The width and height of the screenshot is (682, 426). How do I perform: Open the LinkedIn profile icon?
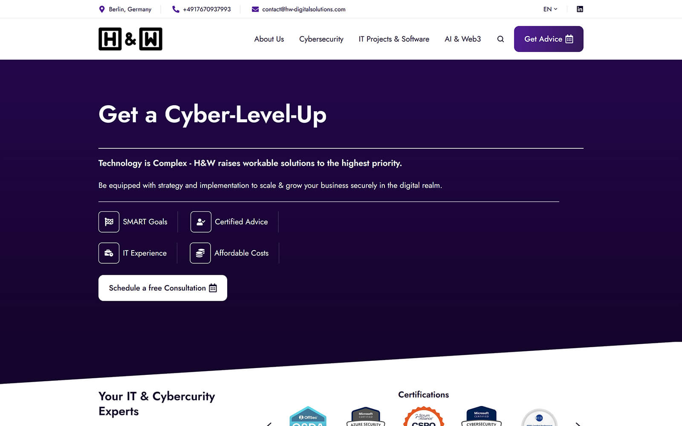tap(580, 9)
